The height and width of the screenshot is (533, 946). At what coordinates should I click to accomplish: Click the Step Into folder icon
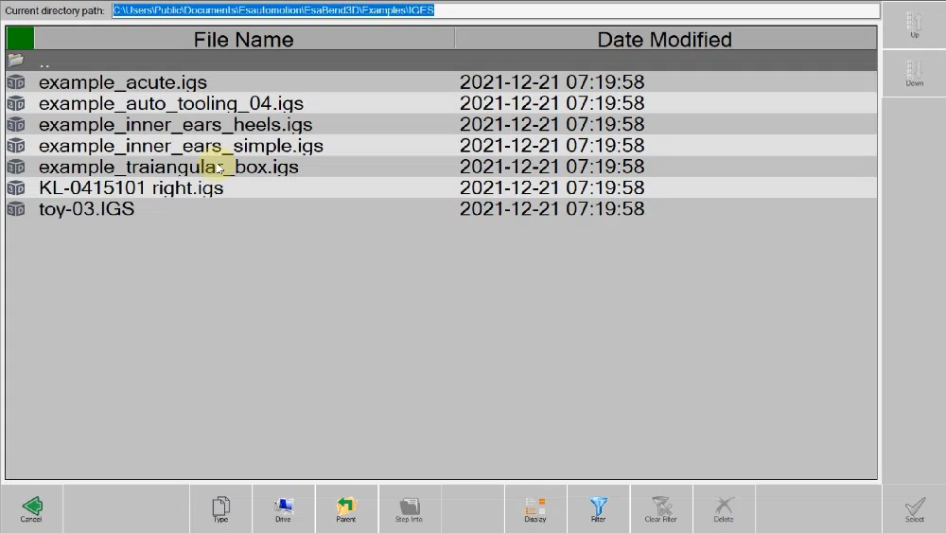[x=409, y=508]
